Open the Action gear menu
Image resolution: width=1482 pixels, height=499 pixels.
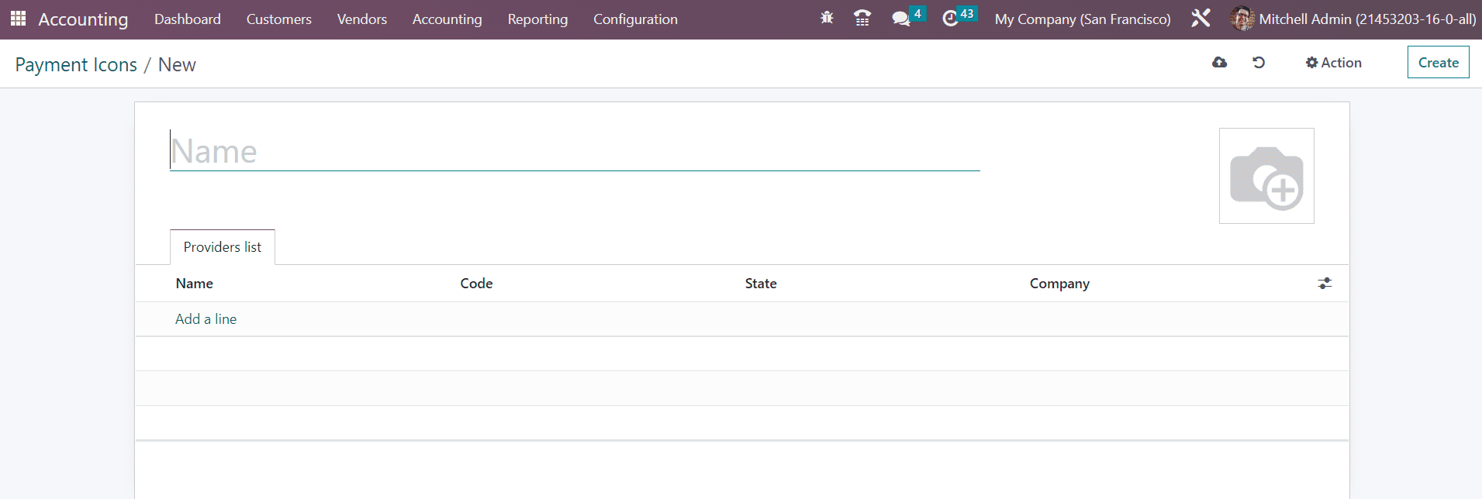(1333, 63)
